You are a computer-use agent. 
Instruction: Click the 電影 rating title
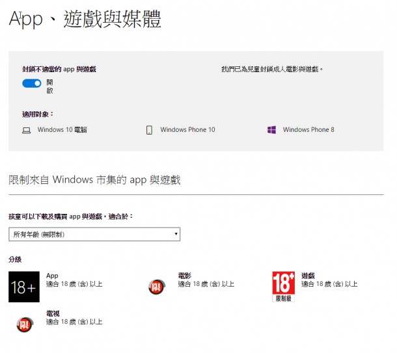[x=185, y=276]
